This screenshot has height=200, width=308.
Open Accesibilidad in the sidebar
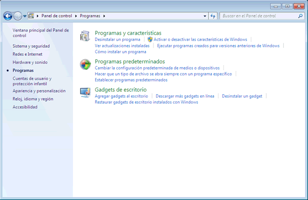(x=25, y=107)
